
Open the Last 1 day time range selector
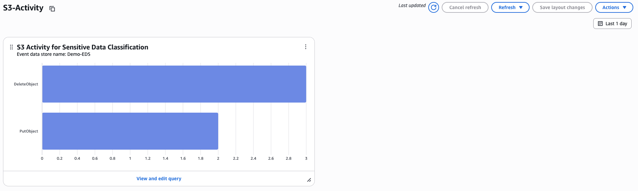(x=612, y=24)
